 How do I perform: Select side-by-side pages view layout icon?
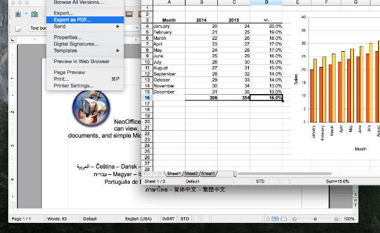(275, 219)
